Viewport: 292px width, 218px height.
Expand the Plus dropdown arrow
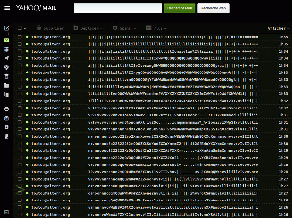[x=165, y=29]
